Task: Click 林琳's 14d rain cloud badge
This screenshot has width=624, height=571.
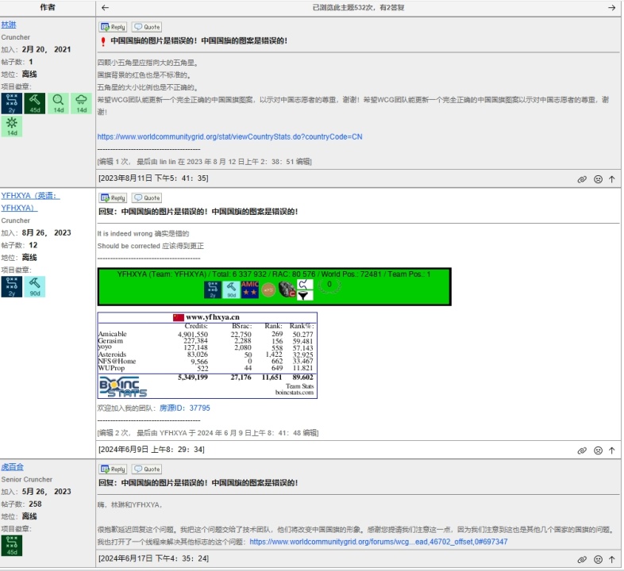Action: (81, 103)
